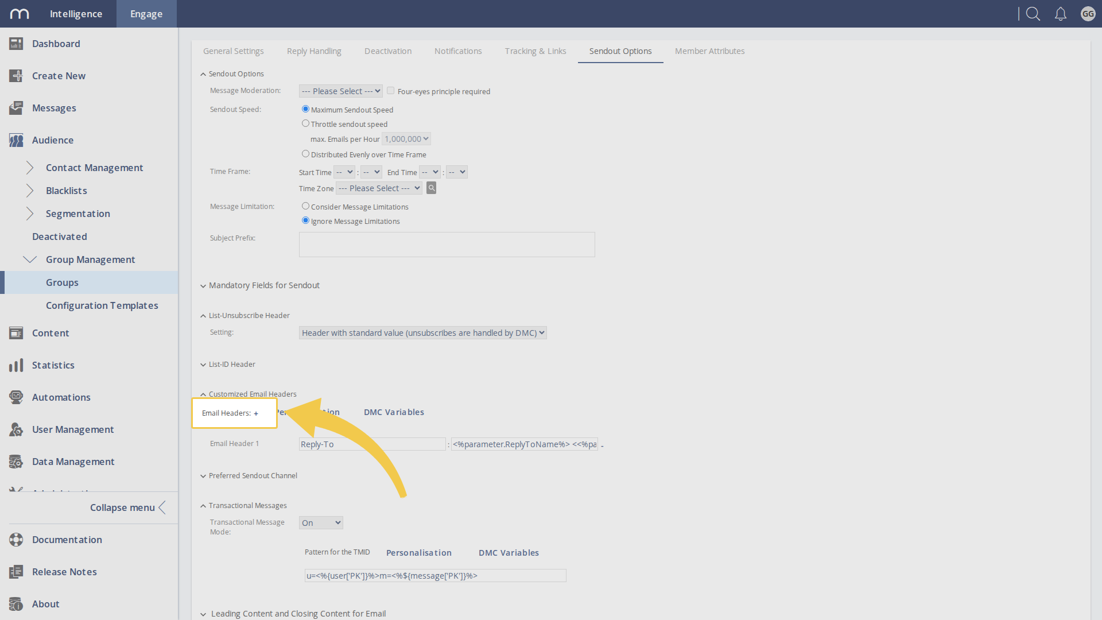The image size is (1102, 620).
Task: Open the notifications bell
Action: [x=1061, y=14]
